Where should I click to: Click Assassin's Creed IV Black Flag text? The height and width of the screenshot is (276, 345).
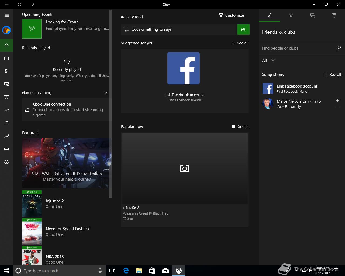[146, 213]
